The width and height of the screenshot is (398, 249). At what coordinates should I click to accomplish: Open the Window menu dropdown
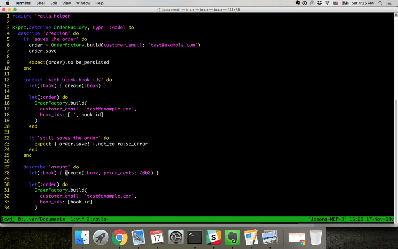tap(84, 3)
